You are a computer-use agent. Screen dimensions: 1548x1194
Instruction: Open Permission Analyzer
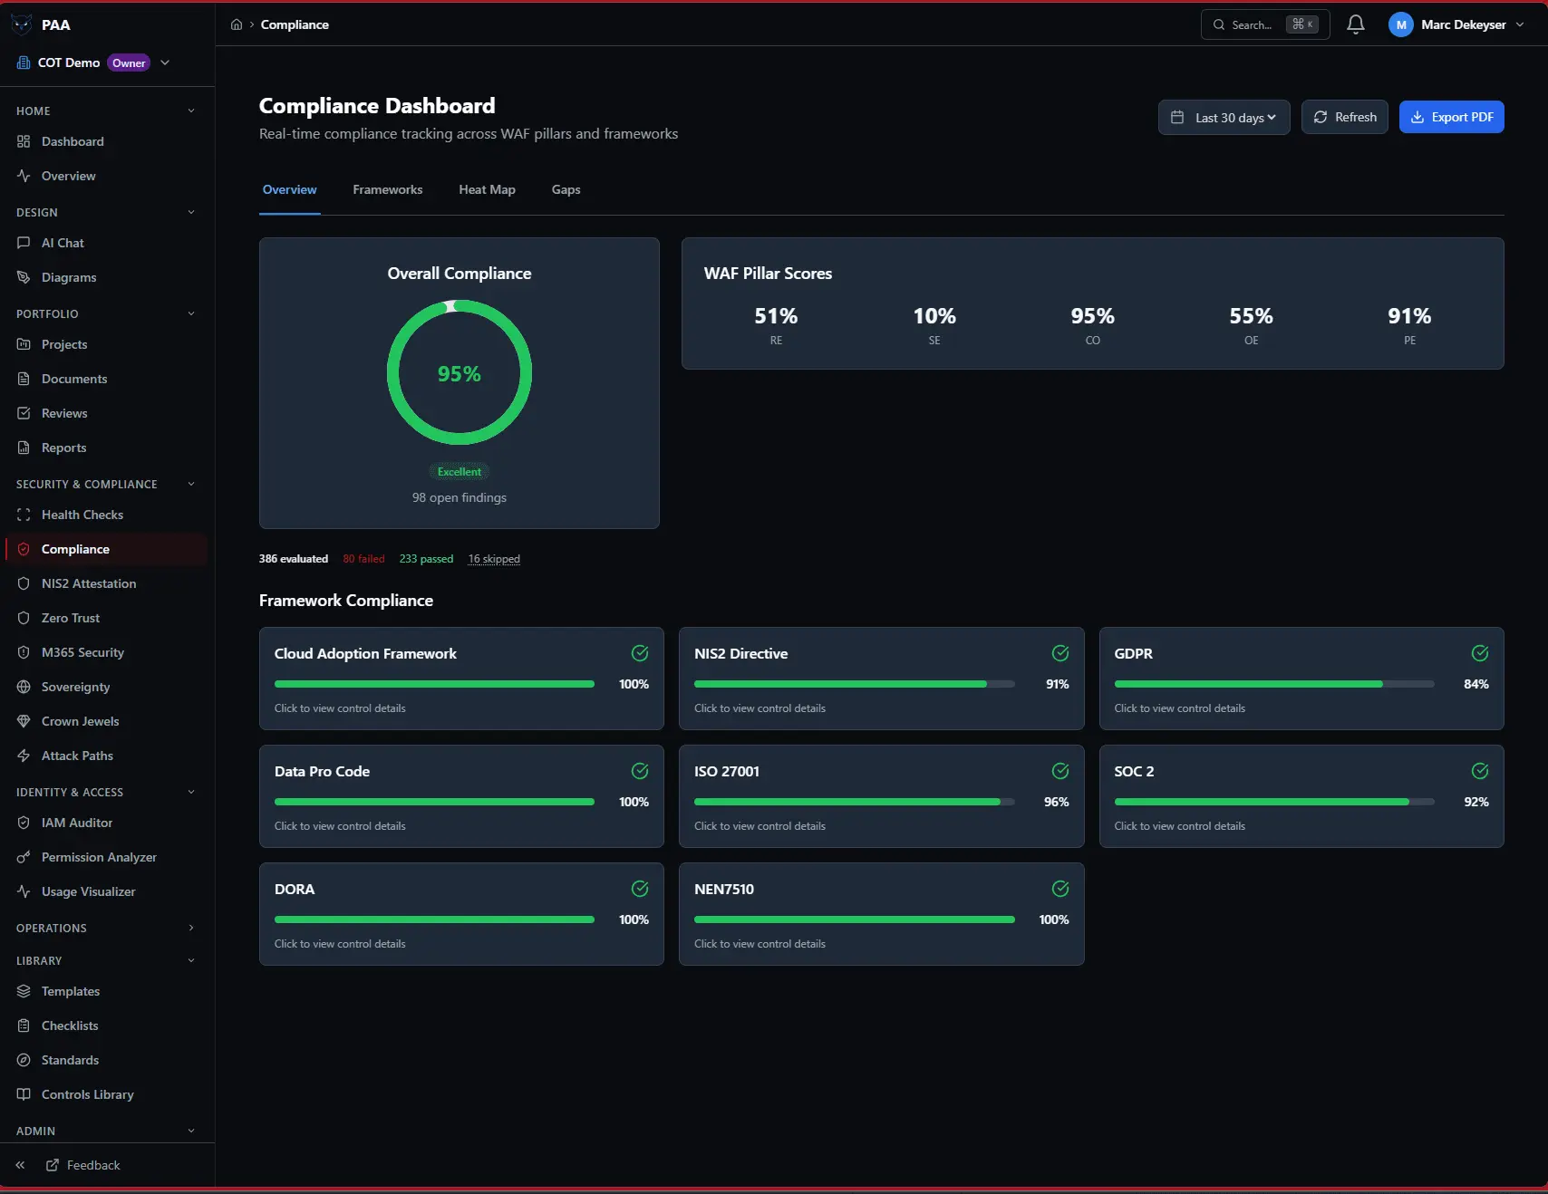pyautogui.click(x=106, y=857)
